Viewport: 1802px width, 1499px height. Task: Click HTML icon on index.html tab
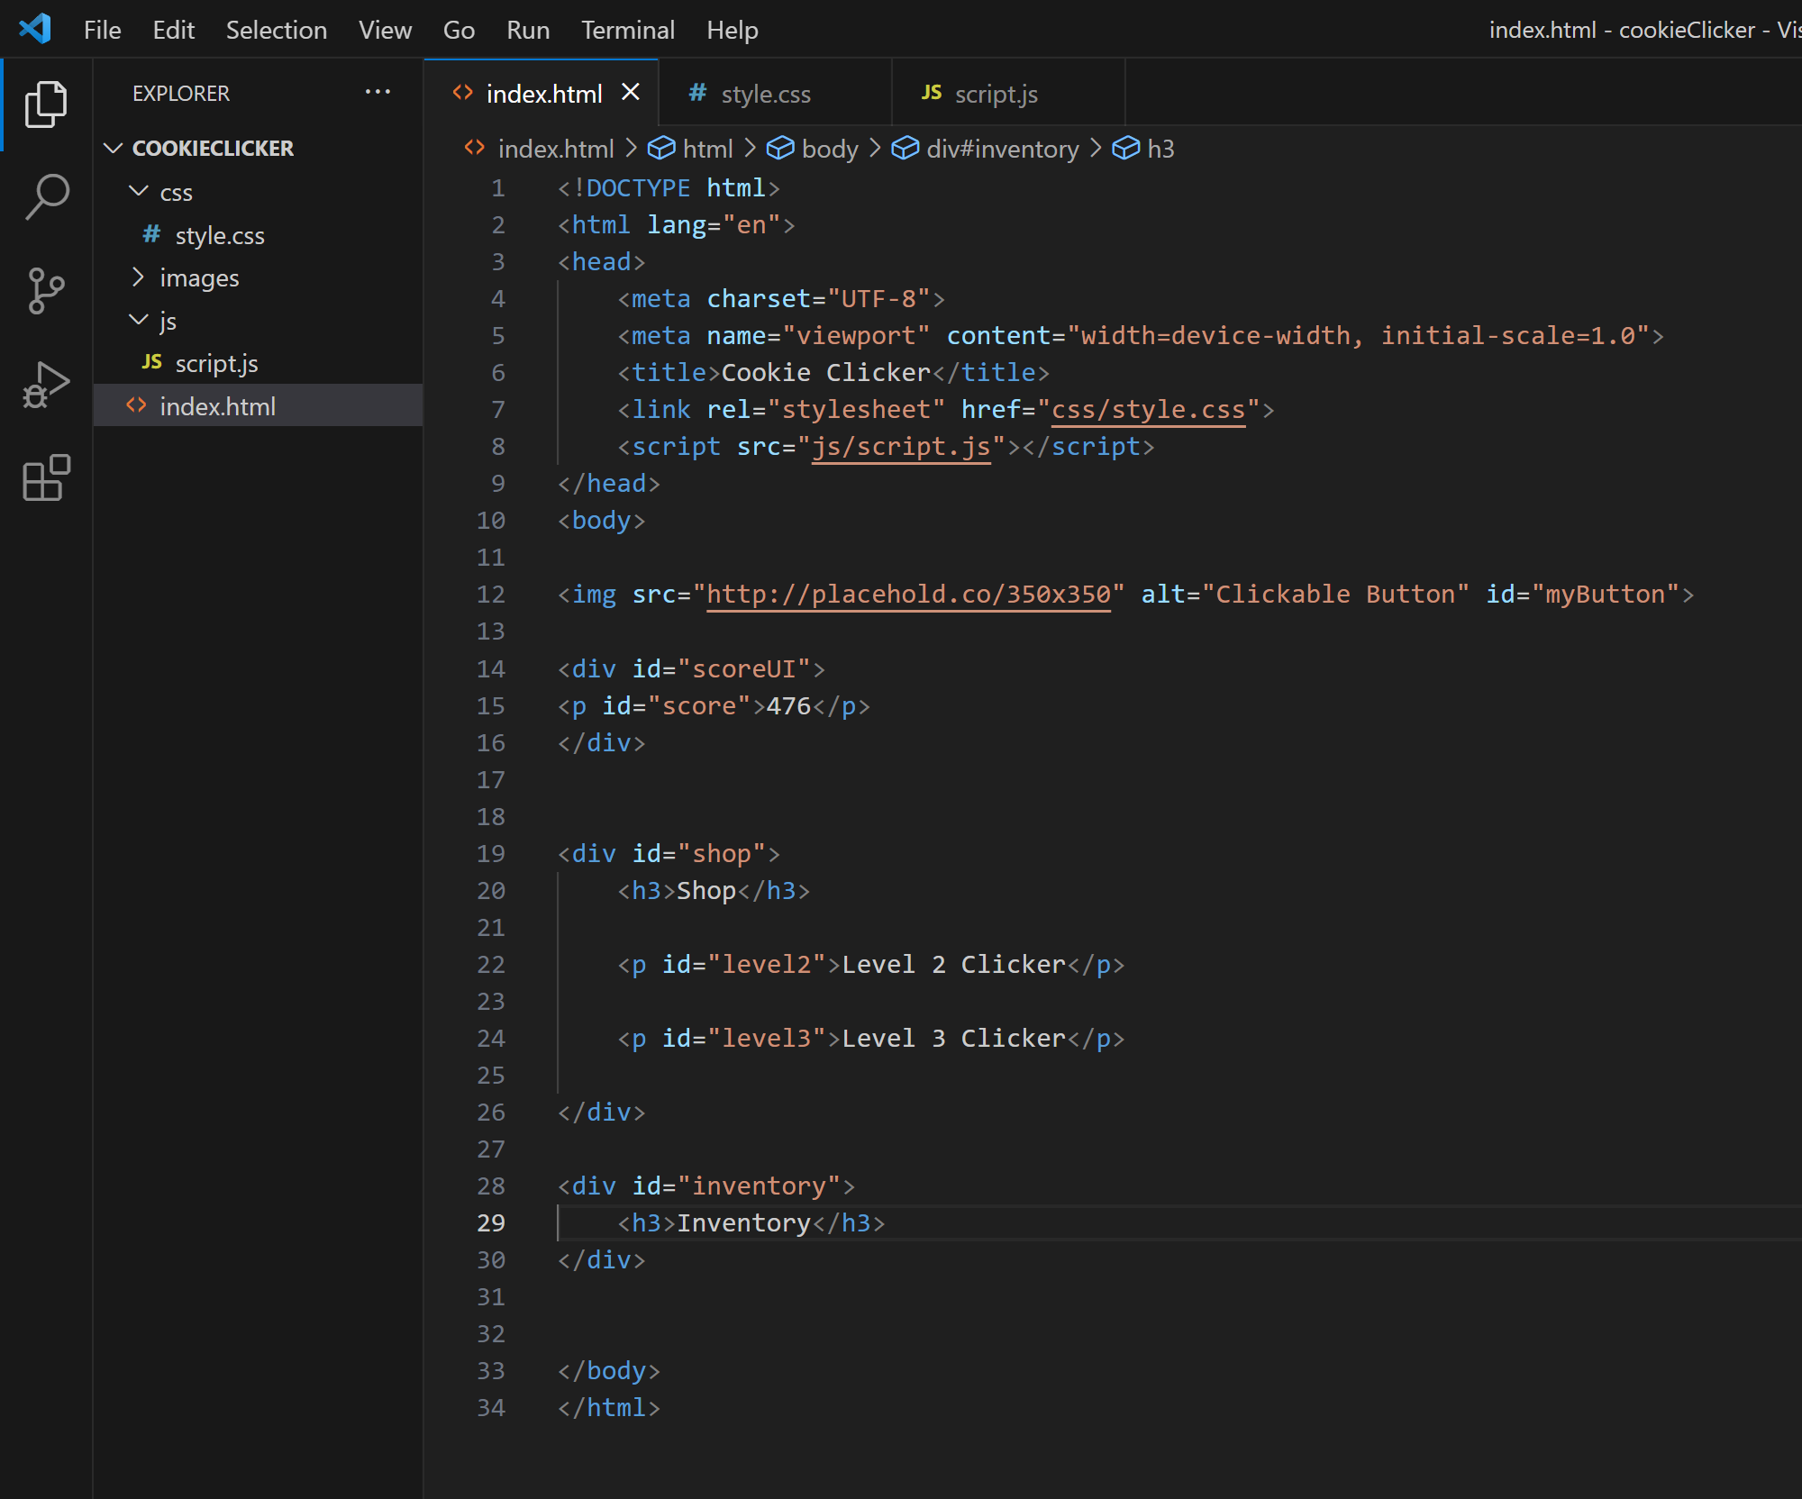click(463, 92)
